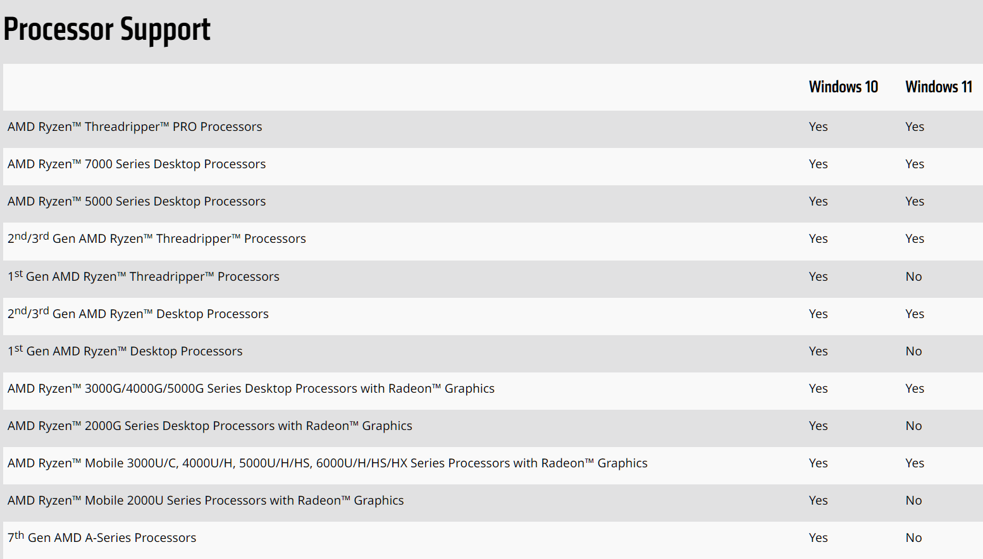Click Ryzen 3000G/4000G/5000G Series Desktop row label
983x559 pixels.
click(x=251, y=388)
